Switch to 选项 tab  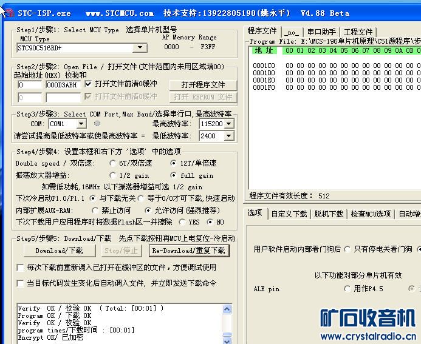pyautogui.click(x=255, y=213)
